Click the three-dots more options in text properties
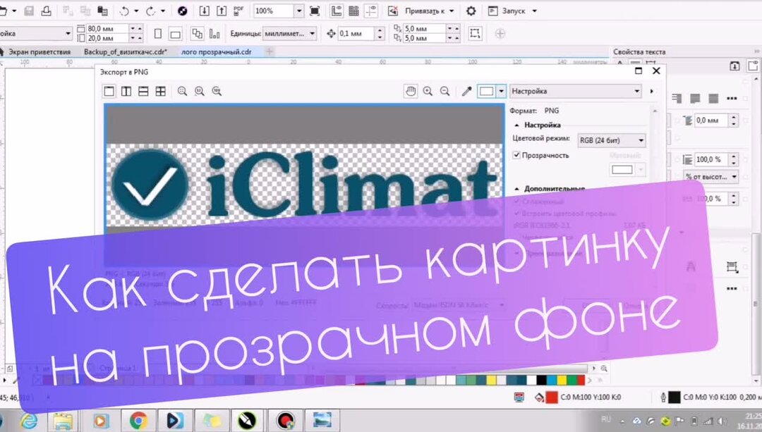Image resolution: width=762 pixels, height=432 pixels. (x=732, y=99)
